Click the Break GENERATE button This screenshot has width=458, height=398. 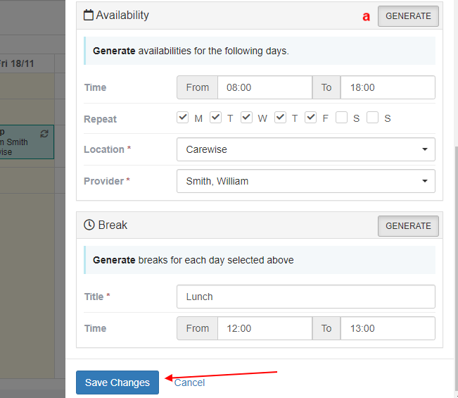(x=408, y=225)
